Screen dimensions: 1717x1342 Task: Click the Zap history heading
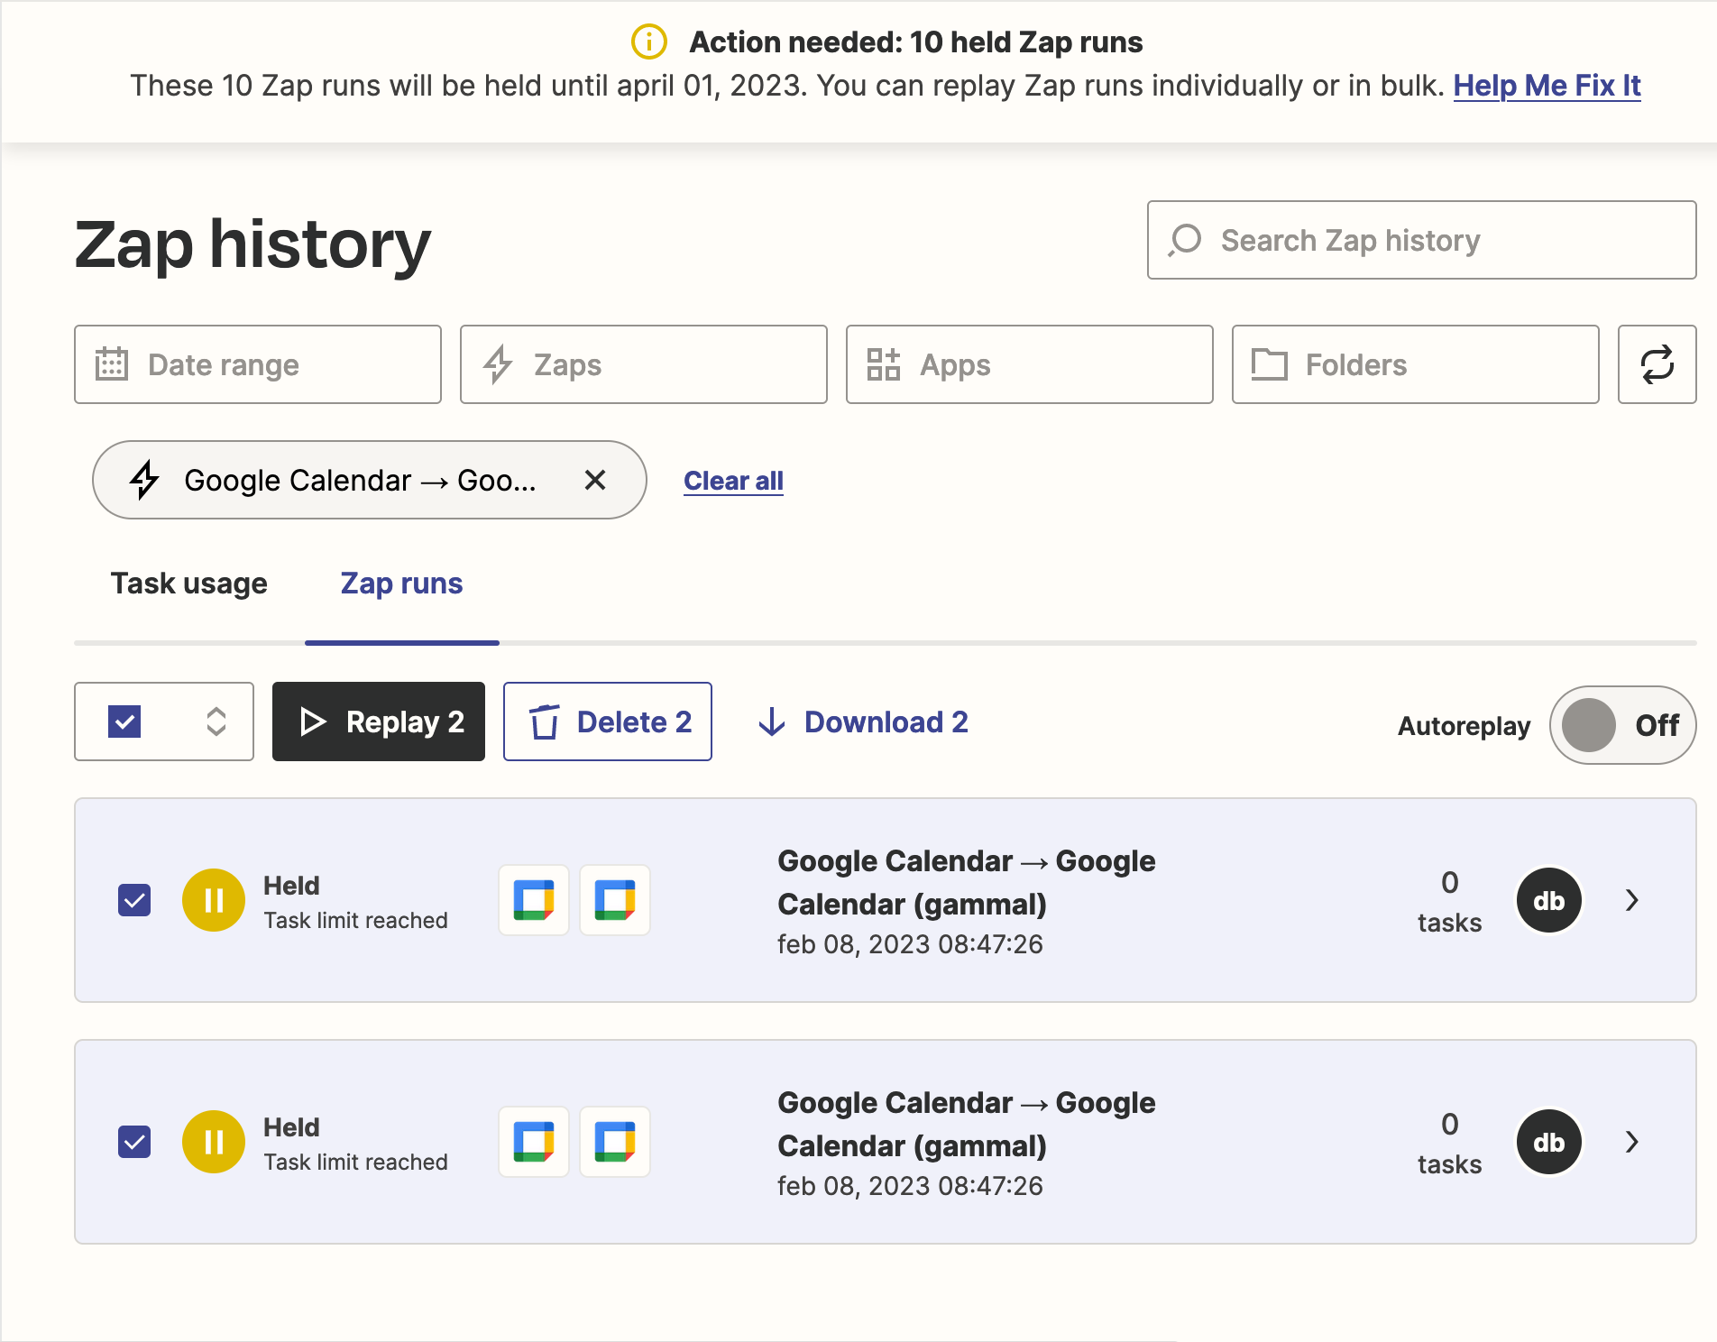point(252,244)
